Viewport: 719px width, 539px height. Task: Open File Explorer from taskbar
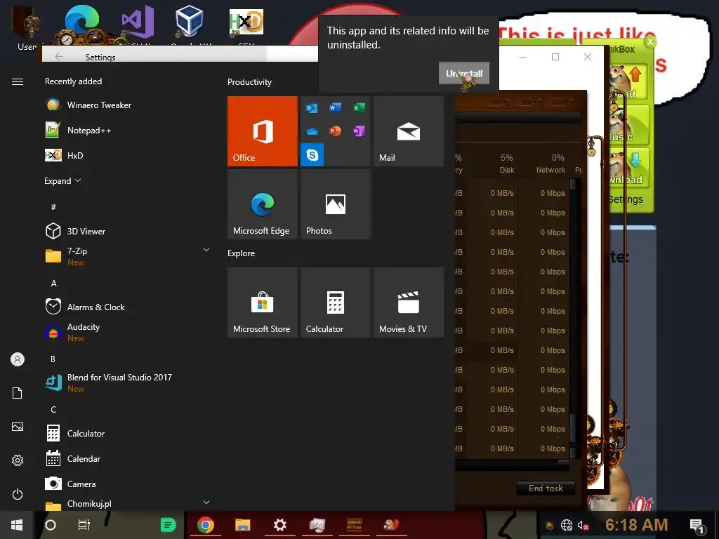[x=242, y=525]
